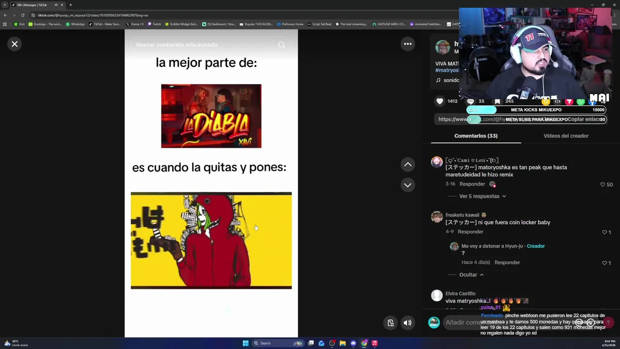Open the 'Popular VOCALOID' bookmark

tap(256, 24)
